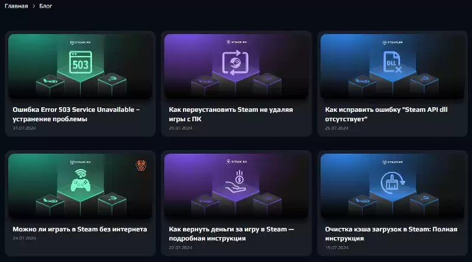
Task: Click the Steam reinstall arrows icon
Action: [235, 63]
